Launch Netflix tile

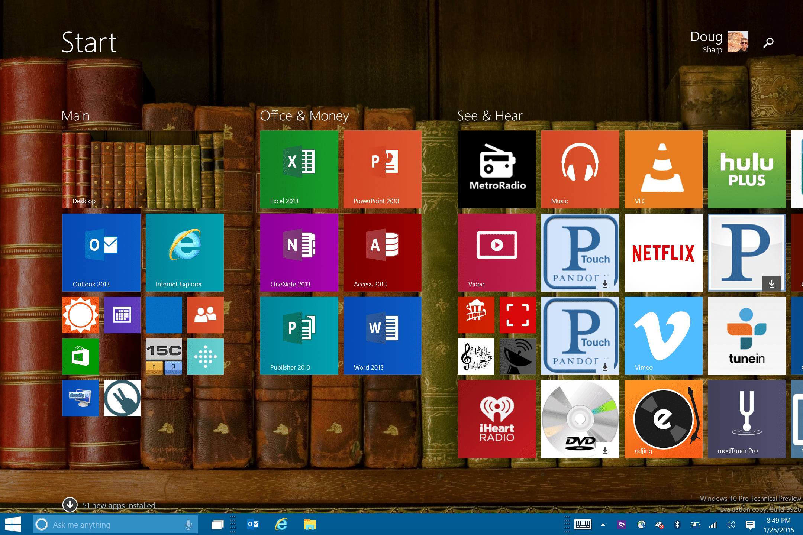click(664, 253)
